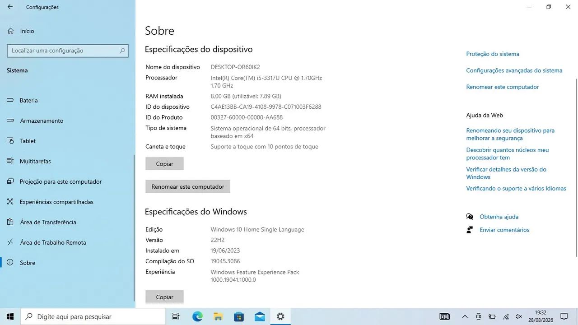Open the Armazenamento settings page

coord(67,121)
